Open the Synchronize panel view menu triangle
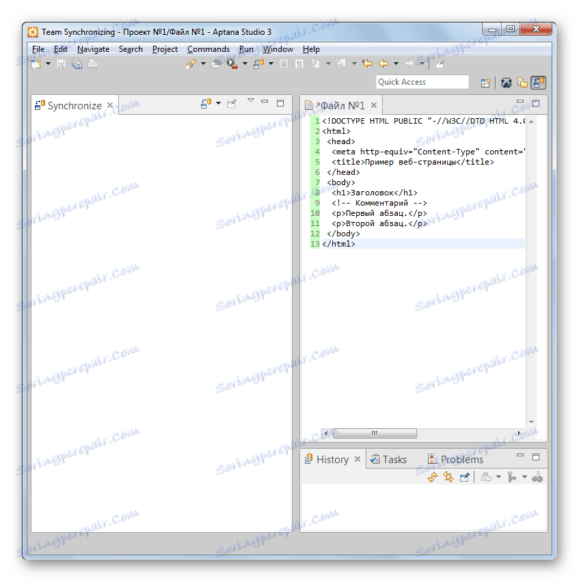This screenshot has height=582, width=579. point(251,100)
